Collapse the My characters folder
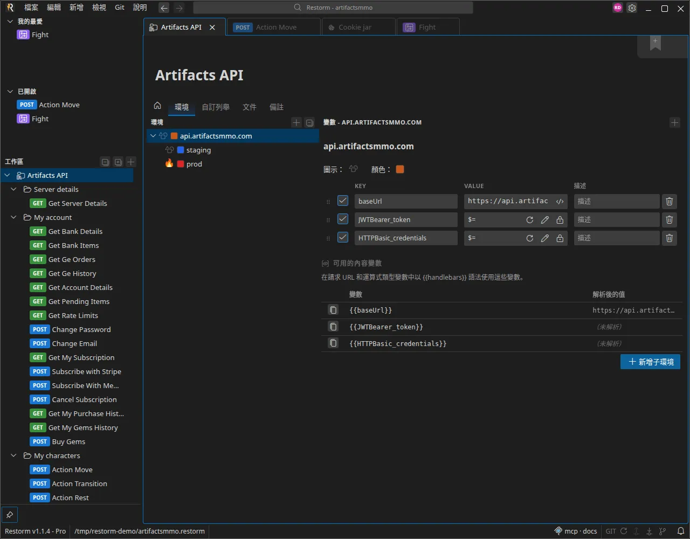The height and width of the screenshot is (539, 690). click(14, 456)
